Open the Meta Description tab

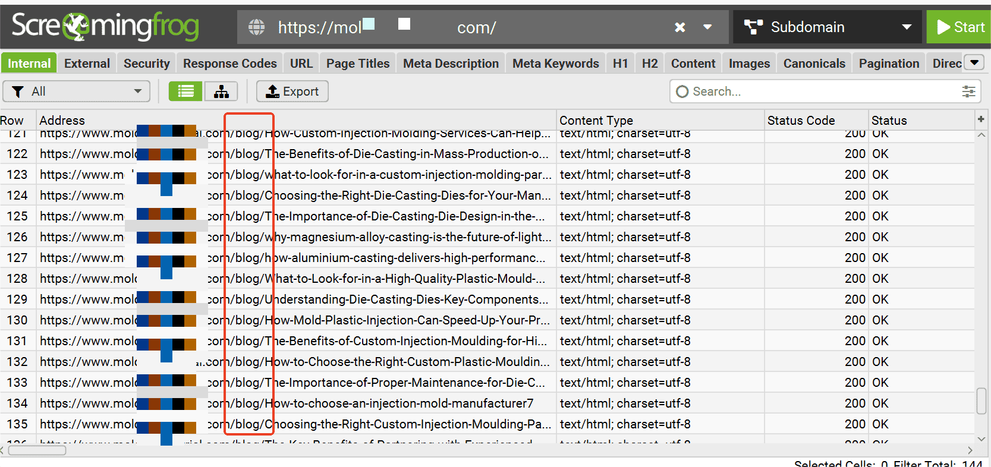pyautogui.click(x=451, y=63)
